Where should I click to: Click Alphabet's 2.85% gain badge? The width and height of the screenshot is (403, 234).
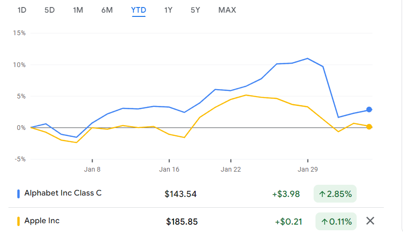(335, 194)
